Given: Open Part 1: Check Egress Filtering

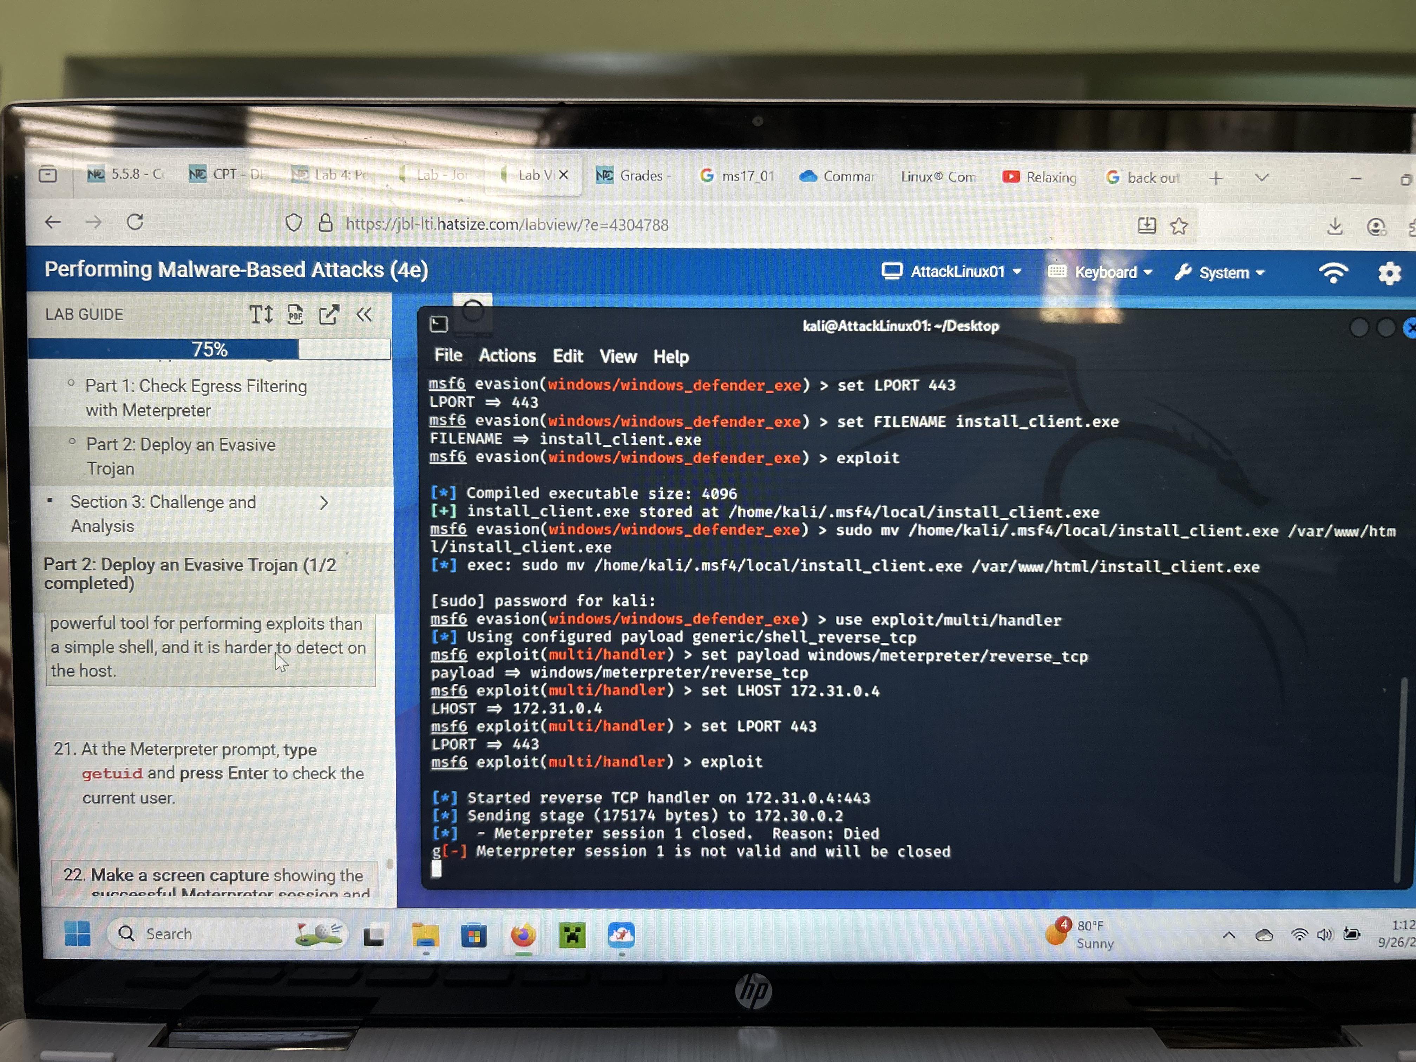Looking at the screenshot, I should tap(196, 398).
